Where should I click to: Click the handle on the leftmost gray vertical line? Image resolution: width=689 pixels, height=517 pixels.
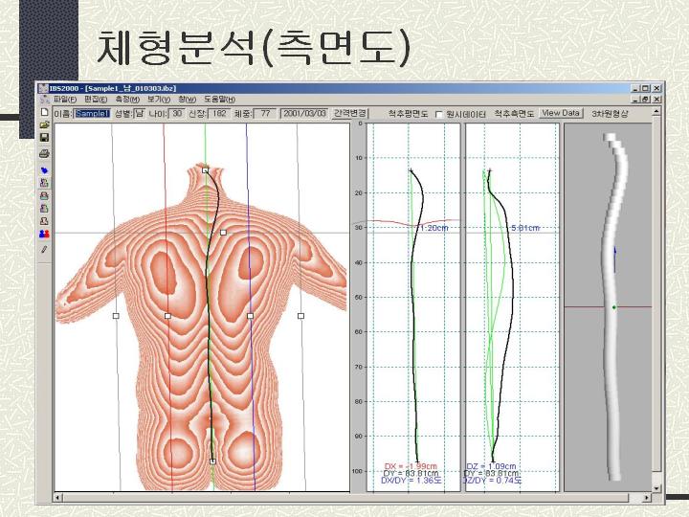(x=116, y=316)
